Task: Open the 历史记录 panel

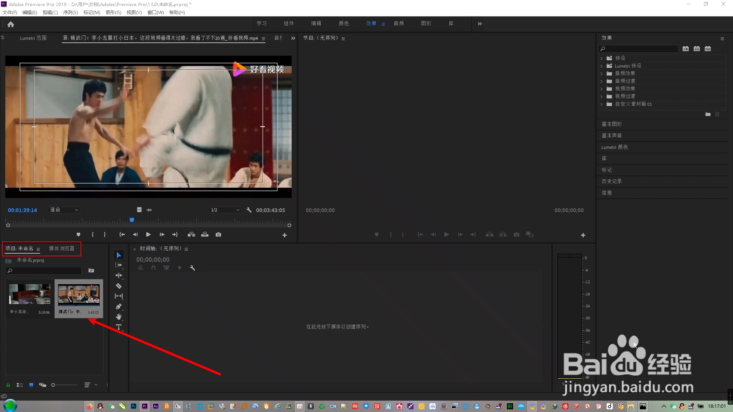Action: point(612,181)
